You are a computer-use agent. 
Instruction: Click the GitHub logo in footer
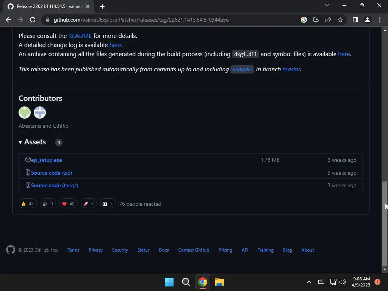11,250
